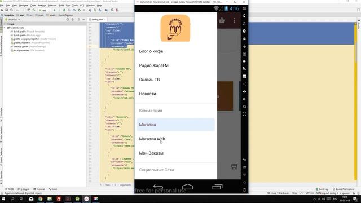Select gradle-wrapper.properties in project tree
Screen dimensions: 361x203
(33, 39)
